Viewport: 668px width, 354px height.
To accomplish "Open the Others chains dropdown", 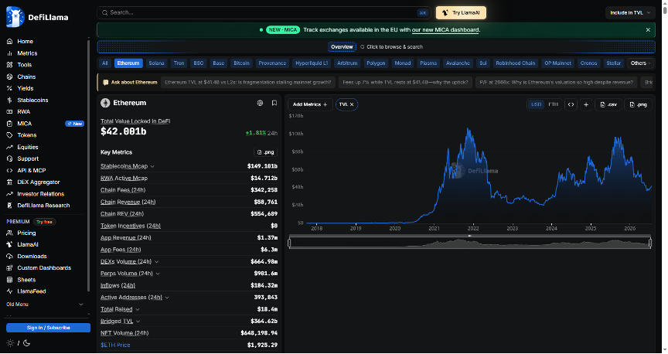I will (641, 63).
